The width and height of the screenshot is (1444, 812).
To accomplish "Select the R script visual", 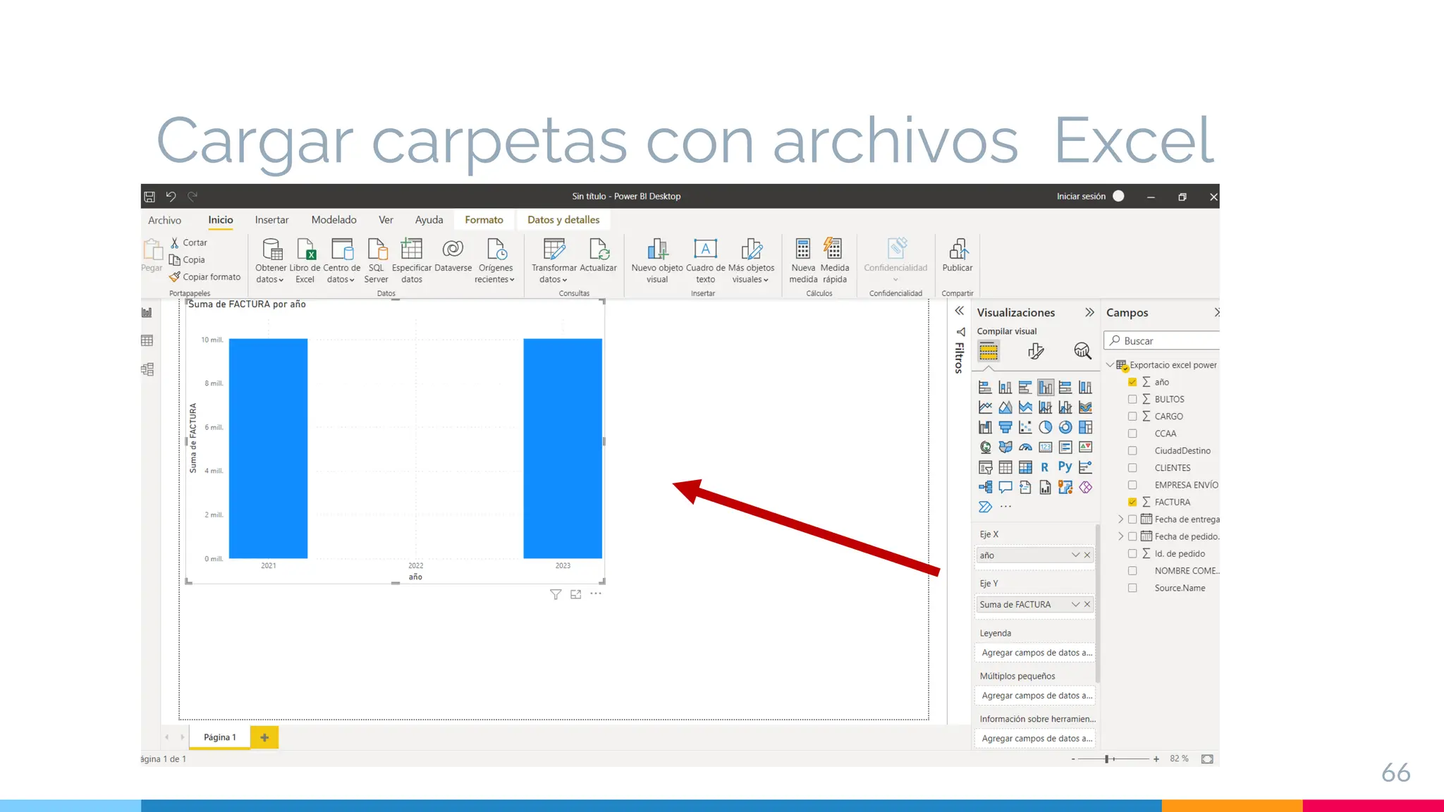I will 1045,467.
